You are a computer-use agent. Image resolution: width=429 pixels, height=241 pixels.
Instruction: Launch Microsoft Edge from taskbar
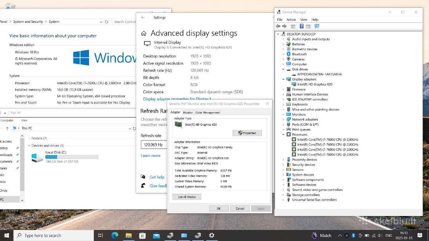[x=115, y=235]
